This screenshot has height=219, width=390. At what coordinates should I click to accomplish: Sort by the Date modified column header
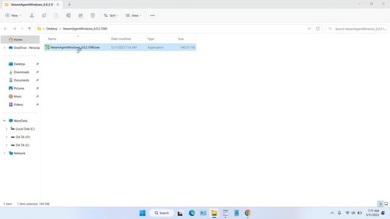click(x=127, y=39)
